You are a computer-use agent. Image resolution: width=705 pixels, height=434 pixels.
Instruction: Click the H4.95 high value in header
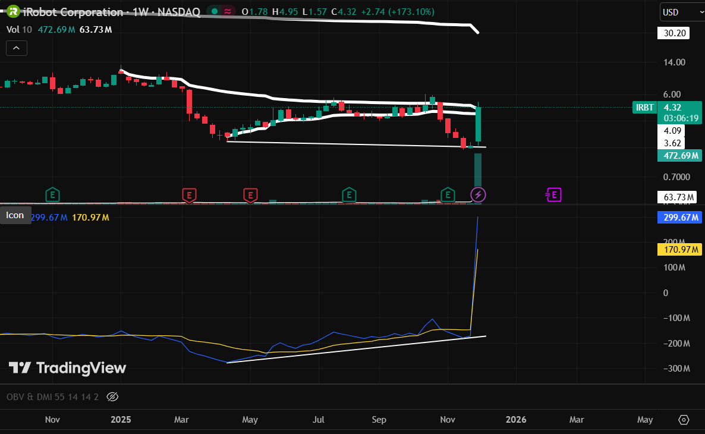pyautogui.click(x=285, y=12)
